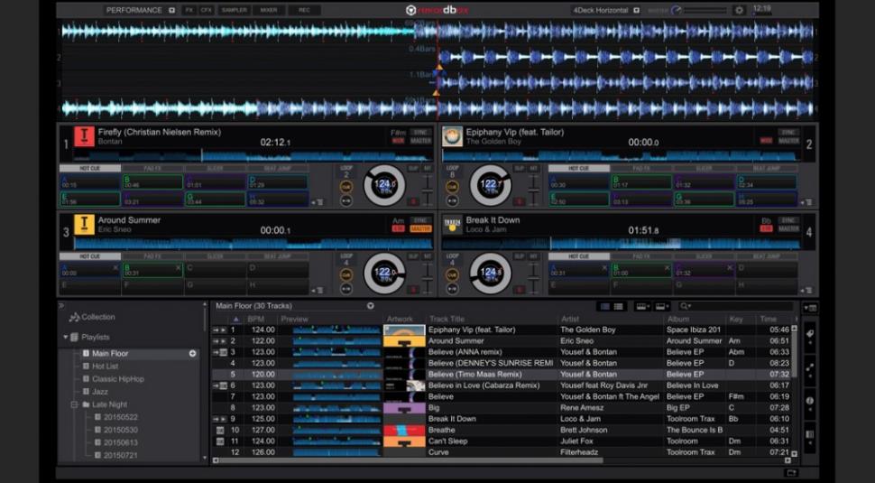
Task: Click the info icon in right sidebar
Action: coord(809,401)
